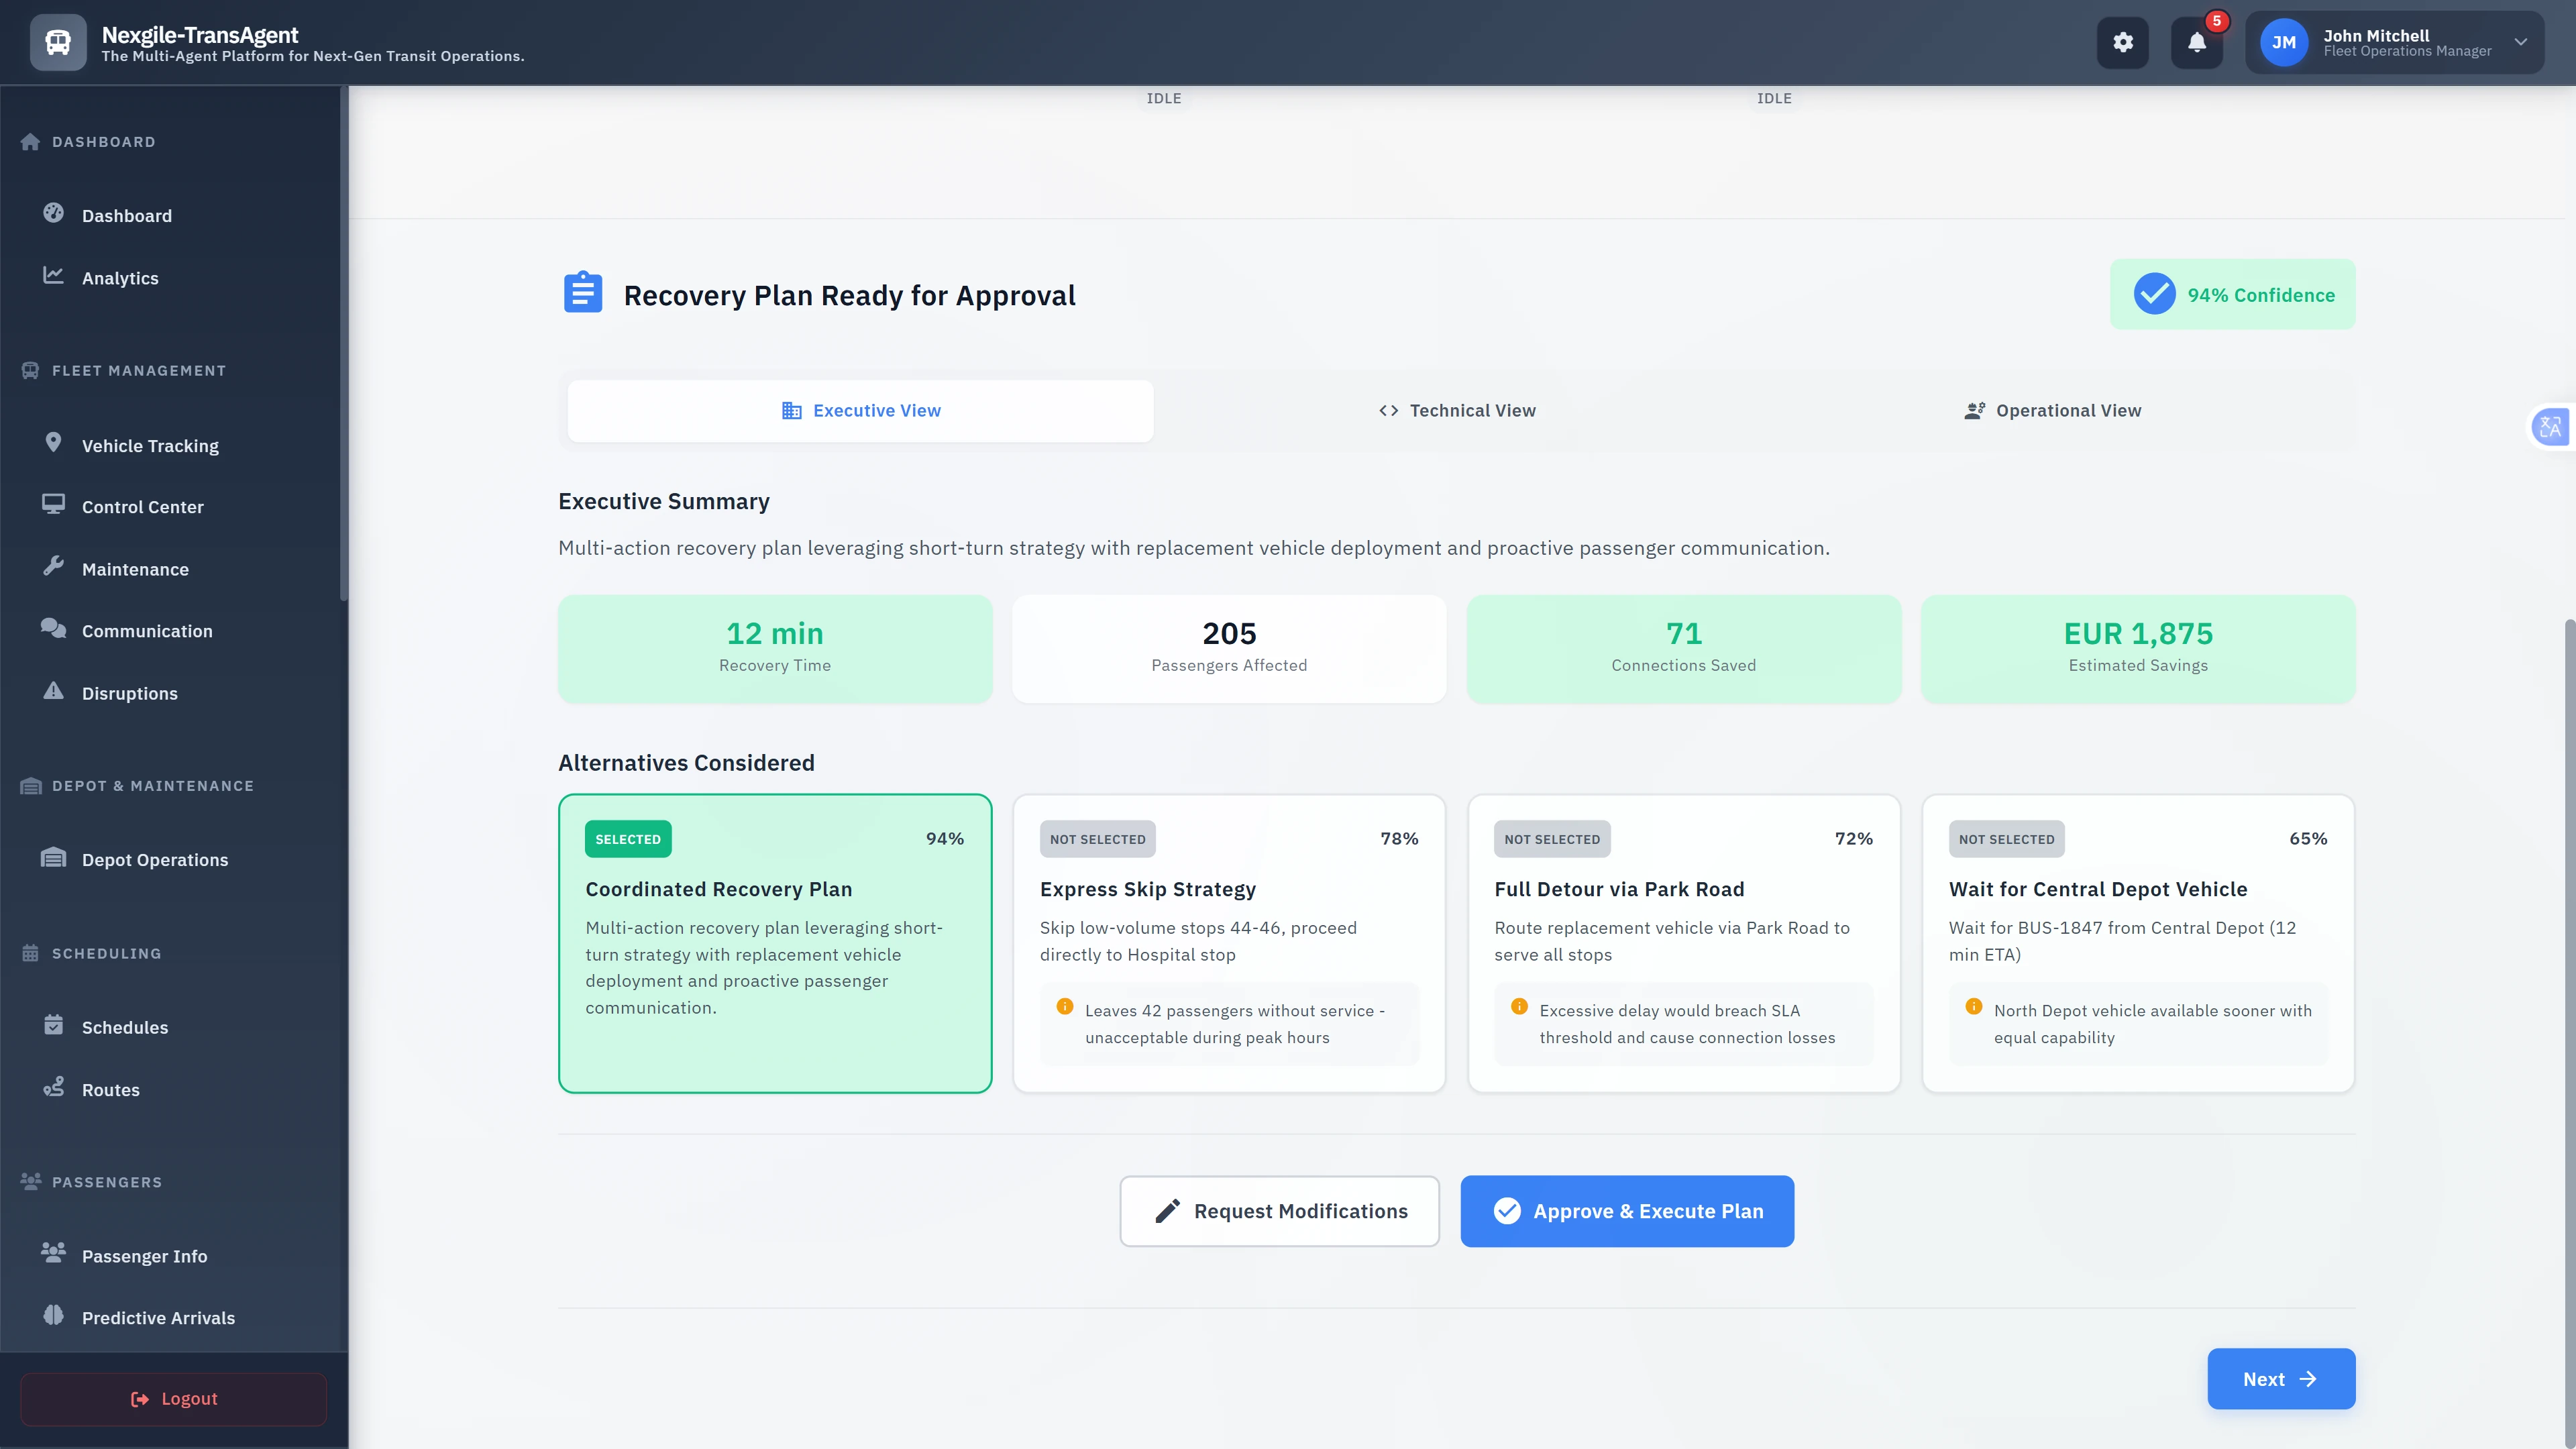Click Approve & Execute Plan
Screen dimensions: 2576x1449
coord(1626,1211)
